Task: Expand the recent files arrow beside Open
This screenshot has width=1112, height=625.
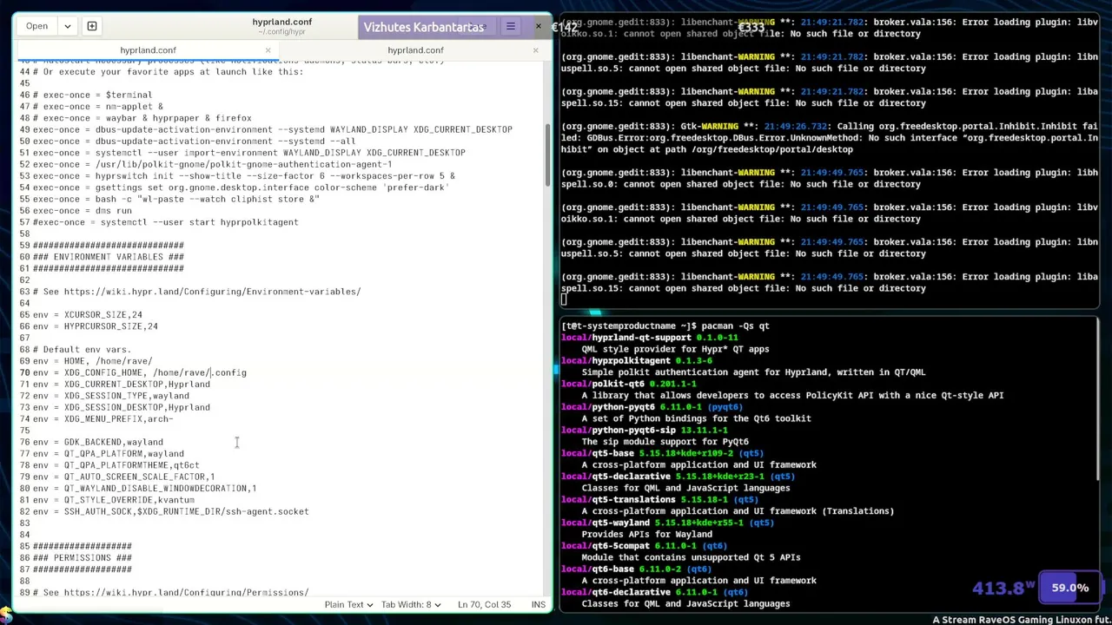Action: point(67,26)
